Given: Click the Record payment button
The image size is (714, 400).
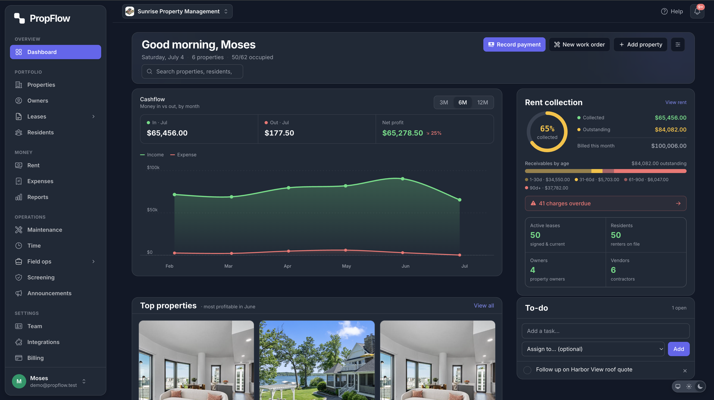Looking at the screenshot, I should click(514, 44).
